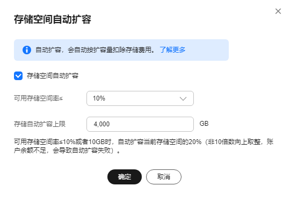
Task: Open the 了解更多 link
Action: click(x=172, y=50)
